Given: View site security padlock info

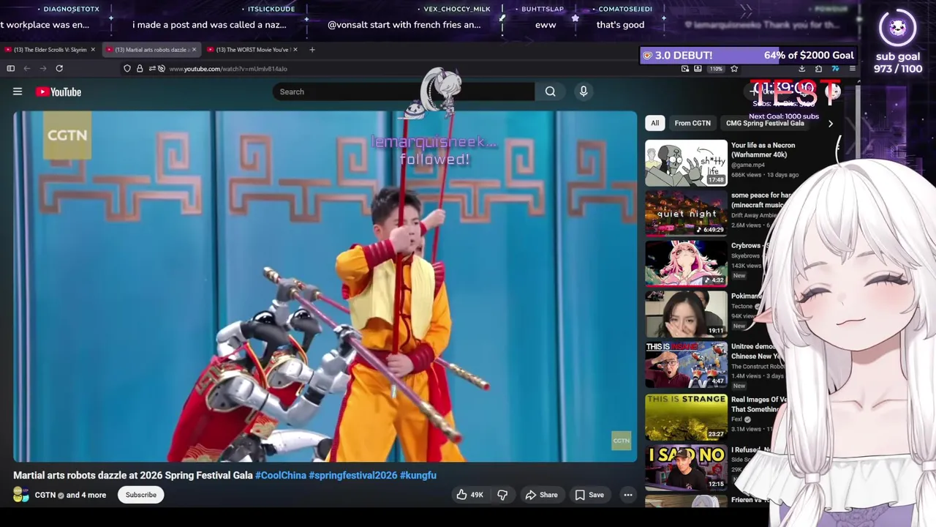Looking at the screenshot, I should [x=140, y=69].
